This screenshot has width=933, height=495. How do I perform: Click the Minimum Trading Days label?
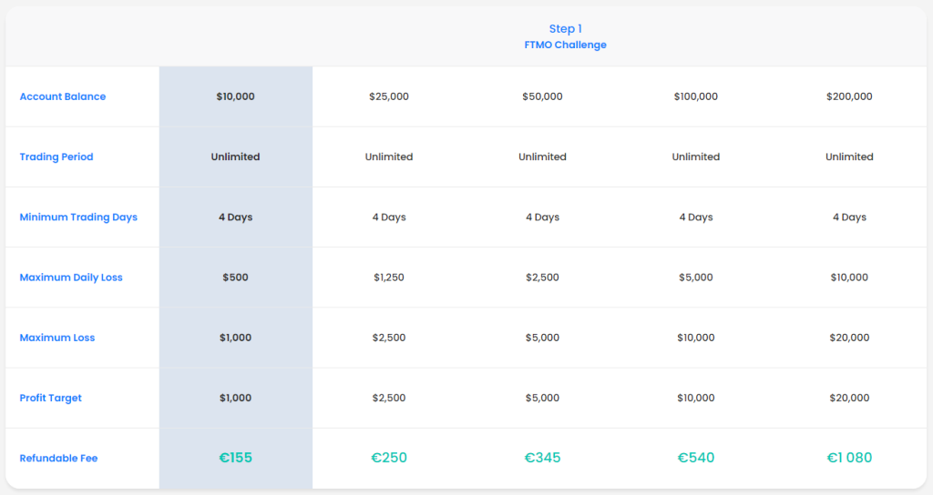pyautogui.click(x=78, y=217)
